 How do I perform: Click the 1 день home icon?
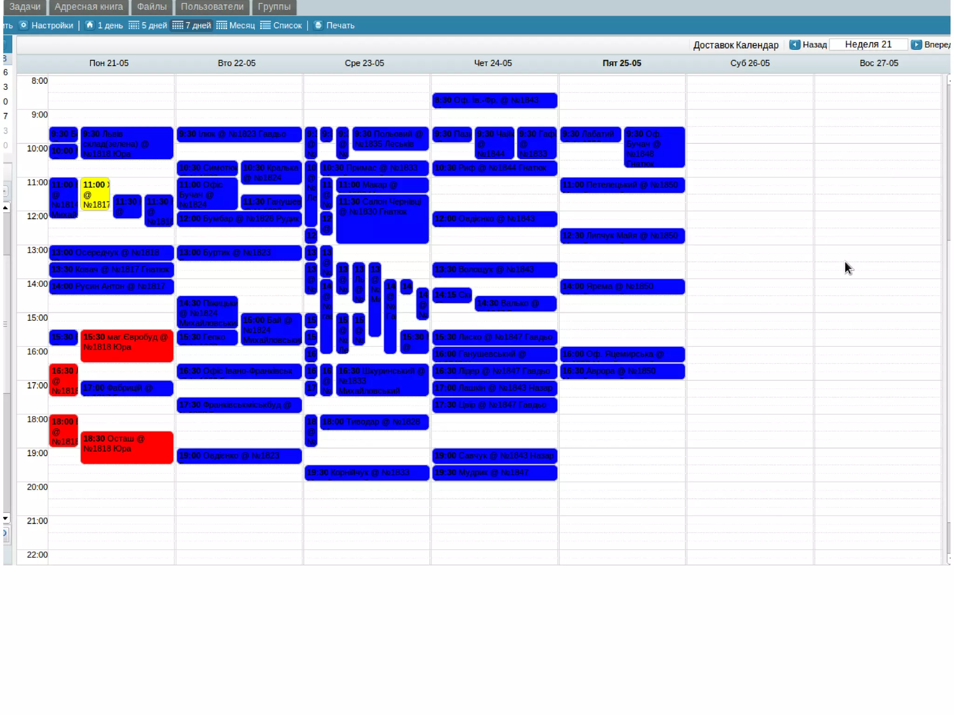[x=89, y=25]
